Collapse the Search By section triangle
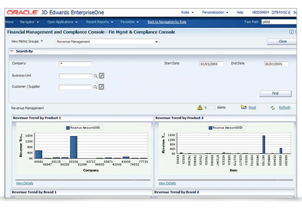The width and height of the screenshot is (302, 213). coord(12,51)
